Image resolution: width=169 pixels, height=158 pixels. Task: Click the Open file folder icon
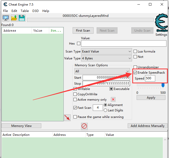pos(14,18)
